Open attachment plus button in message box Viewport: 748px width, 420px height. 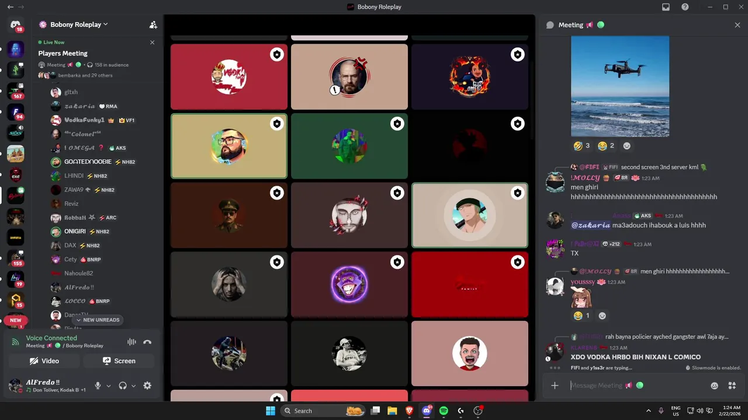(x=555, y=386)
